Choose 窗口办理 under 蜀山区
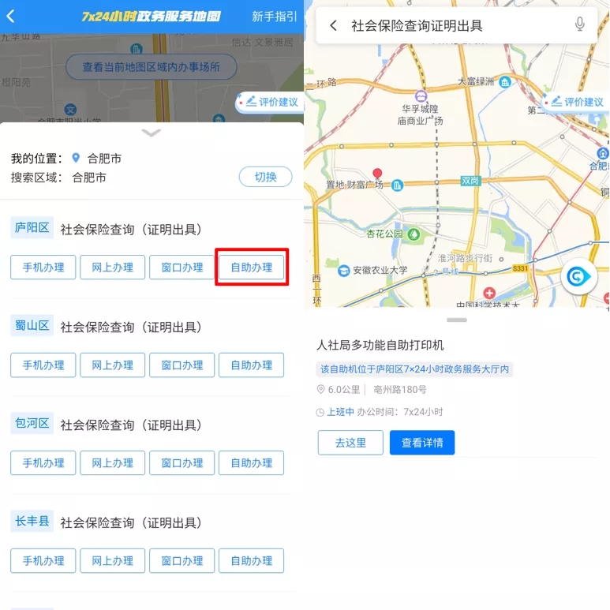This screenshot has width=610, height=610. click(x=182, y=365)
